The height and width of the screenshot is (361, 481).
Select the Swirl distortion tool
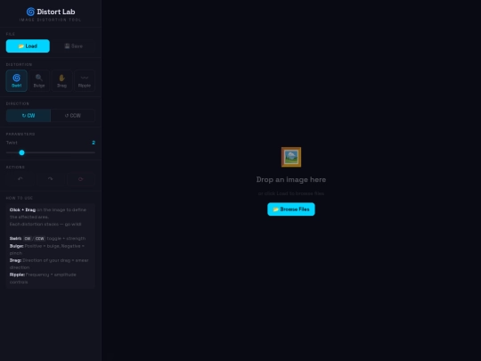[17, 81]
